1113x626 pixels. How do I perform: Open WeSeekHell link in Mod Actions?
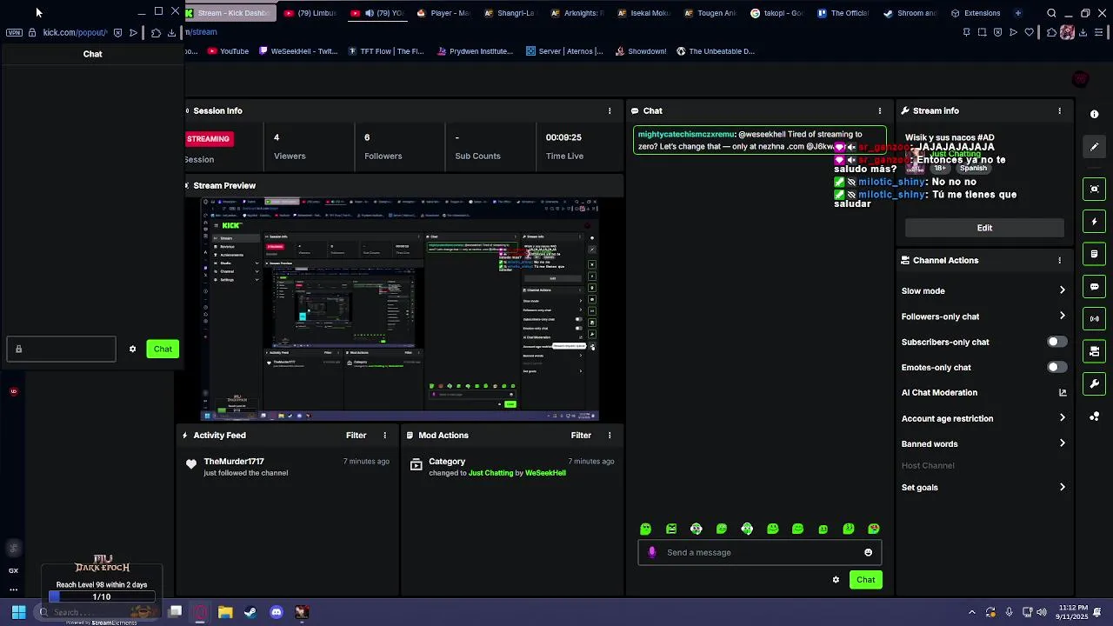(x=545, y=473)
